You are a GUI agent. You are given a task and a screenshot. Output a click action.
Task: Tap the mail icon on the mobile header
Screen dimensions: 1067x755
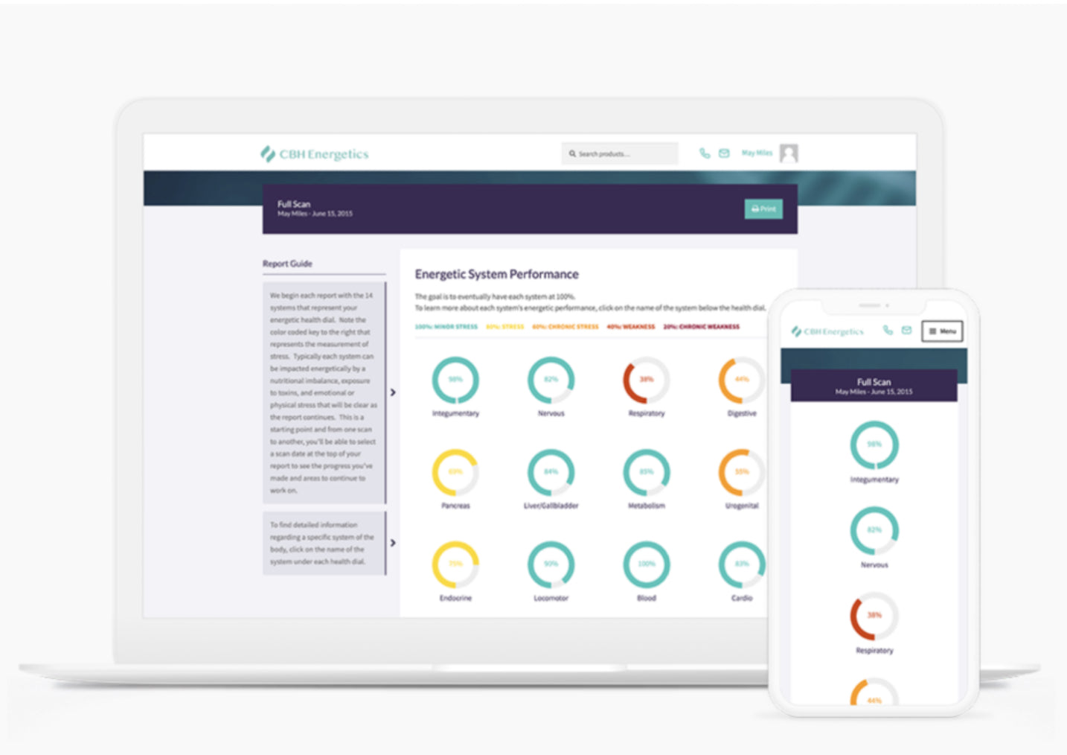coord(906,331)
